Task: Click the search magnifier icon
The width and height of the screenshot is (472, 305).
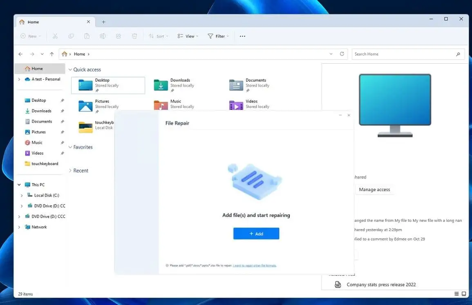Action: point(458,54)
